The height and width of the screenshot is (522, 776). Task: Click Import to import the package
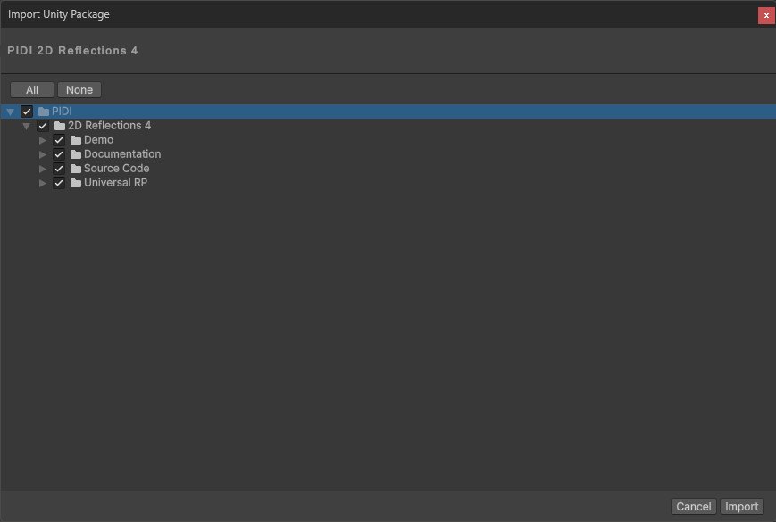coord(741,506)
